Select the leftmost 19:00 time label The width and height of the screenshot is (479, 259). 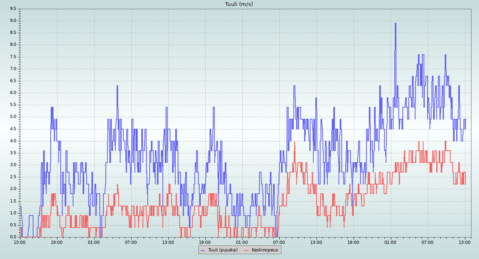[57, 242]
